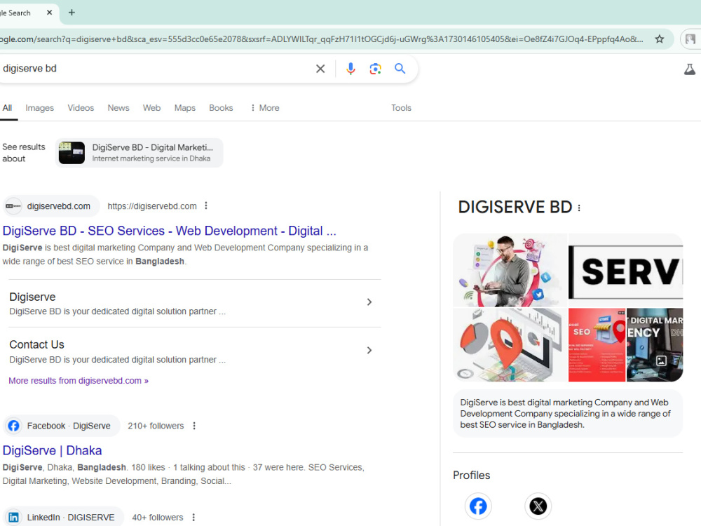Image resolution: width=701 pixels, height=526 pixels.
Task: Switch to the News tab
Action: point(118,108)
